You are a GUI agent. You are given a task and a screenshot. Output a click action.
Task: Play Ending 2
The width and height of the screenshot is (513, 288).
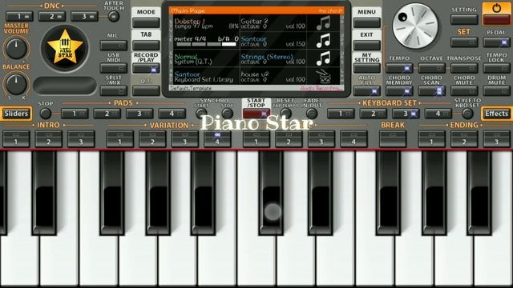coord(464,139)
